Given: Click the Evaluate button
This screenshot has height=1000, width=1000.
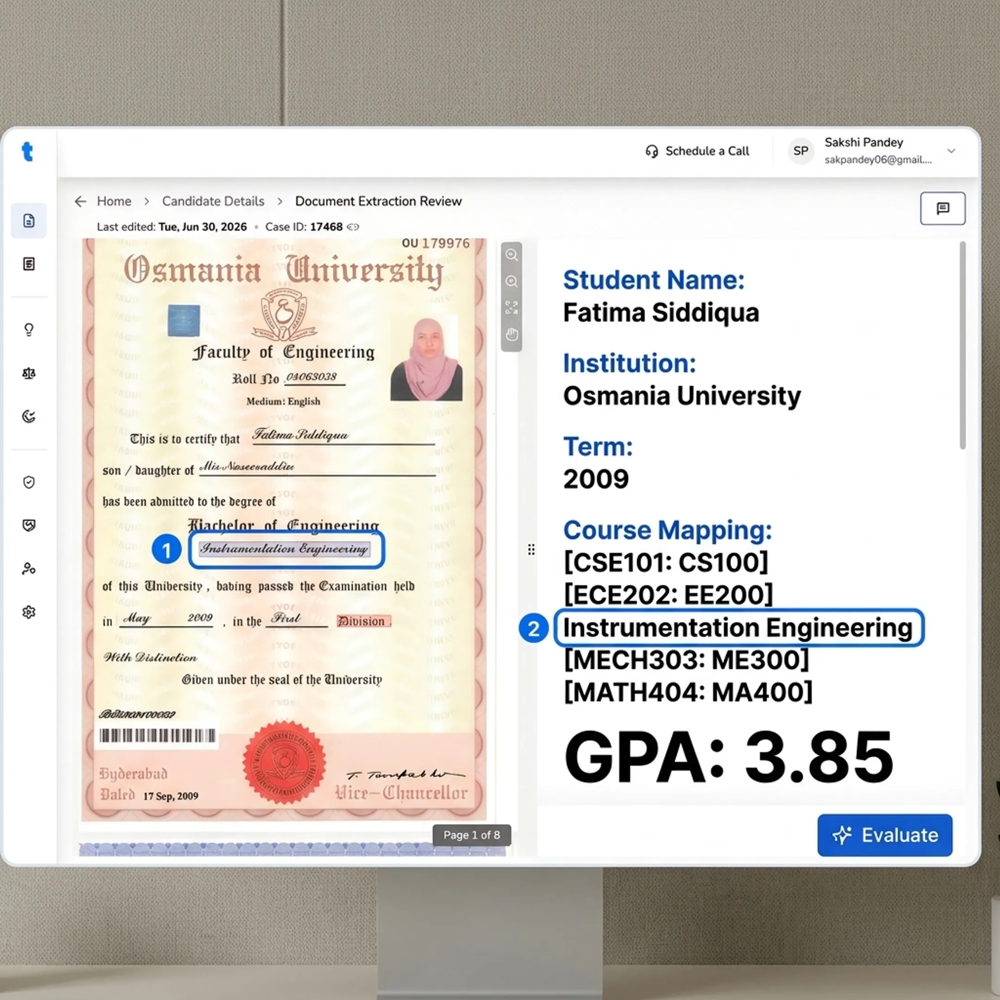Looking at the screenshot, I should coord(885,835).
